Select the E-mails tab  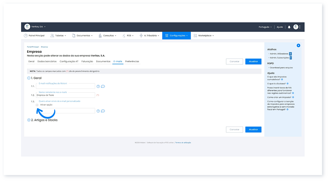[118, 61]
